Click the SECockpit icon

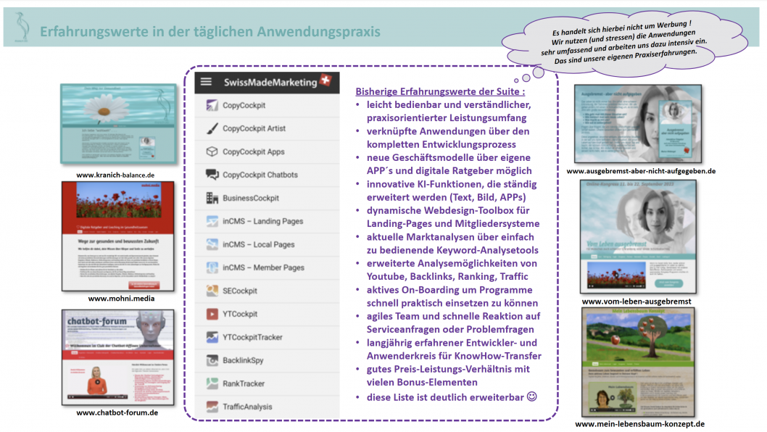point(212,291)
